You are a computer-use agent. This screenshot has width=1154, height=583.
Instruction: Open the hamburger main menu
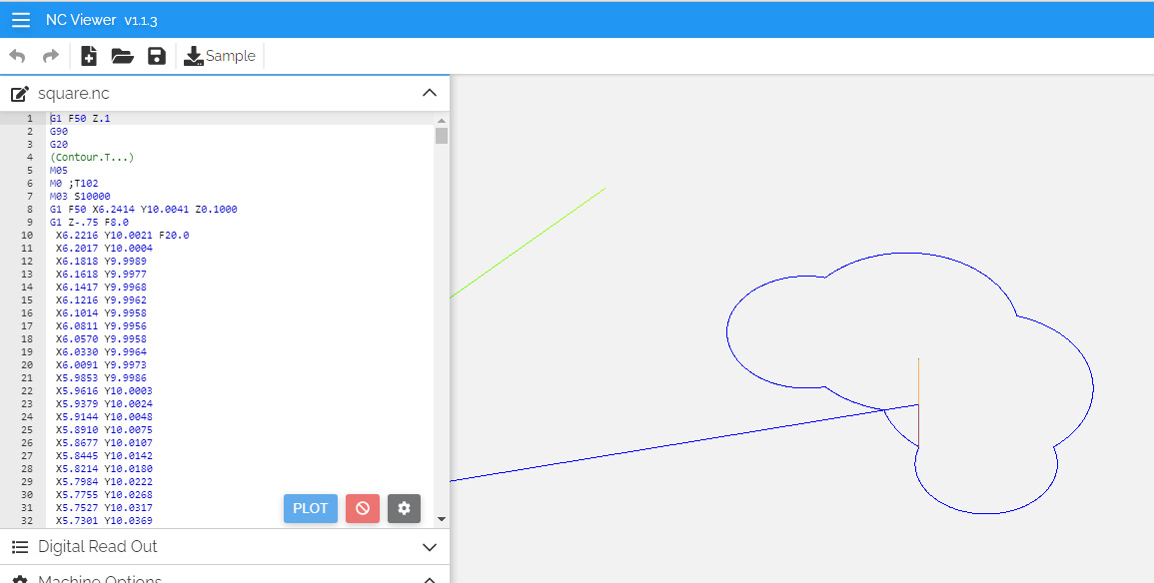[x=21, y=20]
